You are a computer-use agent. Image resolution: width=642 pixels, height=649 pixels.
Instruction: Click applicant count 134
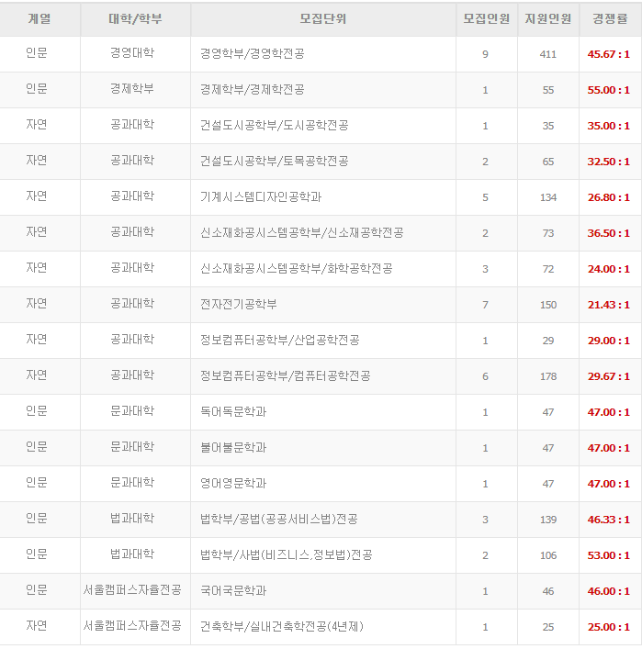tap(548, 197)
